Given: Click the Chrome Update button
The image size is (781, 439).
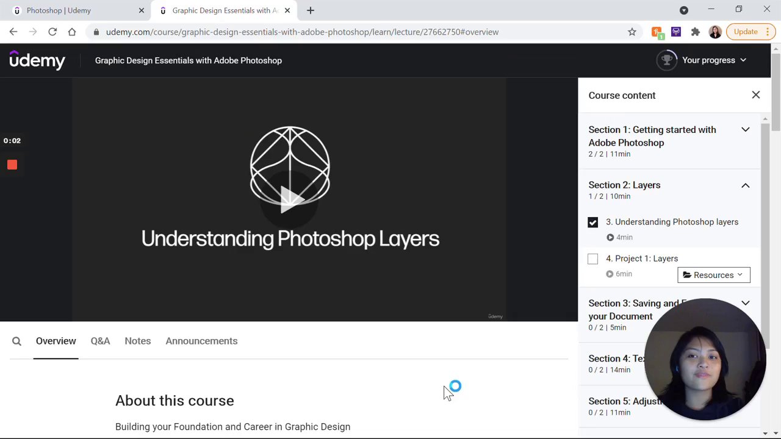Looking at the screenshot, I should click(x=746, y=32).
